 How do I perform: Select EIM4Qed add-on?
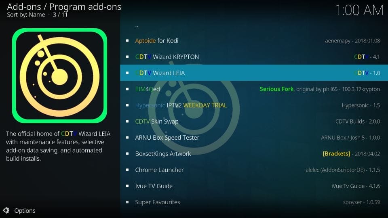254,89
